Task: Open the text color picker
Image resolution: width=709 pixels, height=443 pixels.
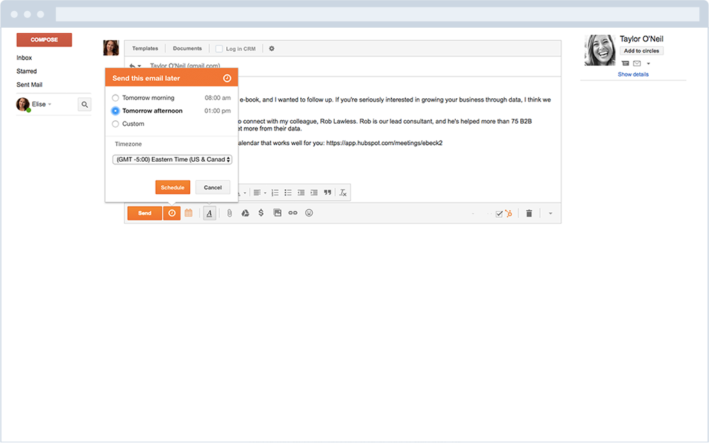Action: point(210,213)
